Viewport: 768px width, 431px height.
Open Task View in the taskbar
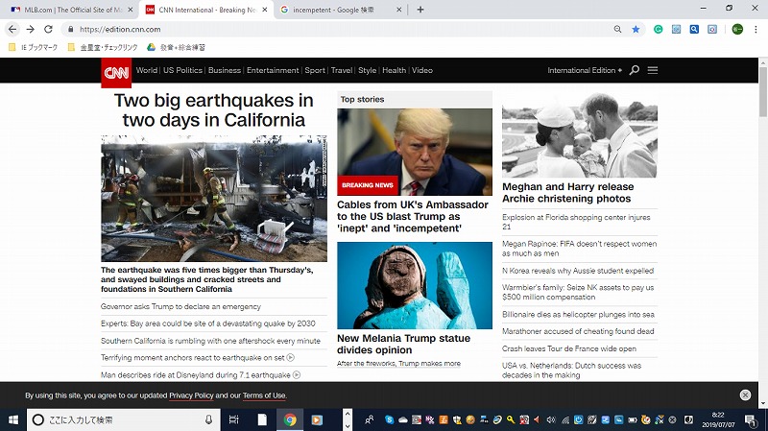tap(233, 419)
